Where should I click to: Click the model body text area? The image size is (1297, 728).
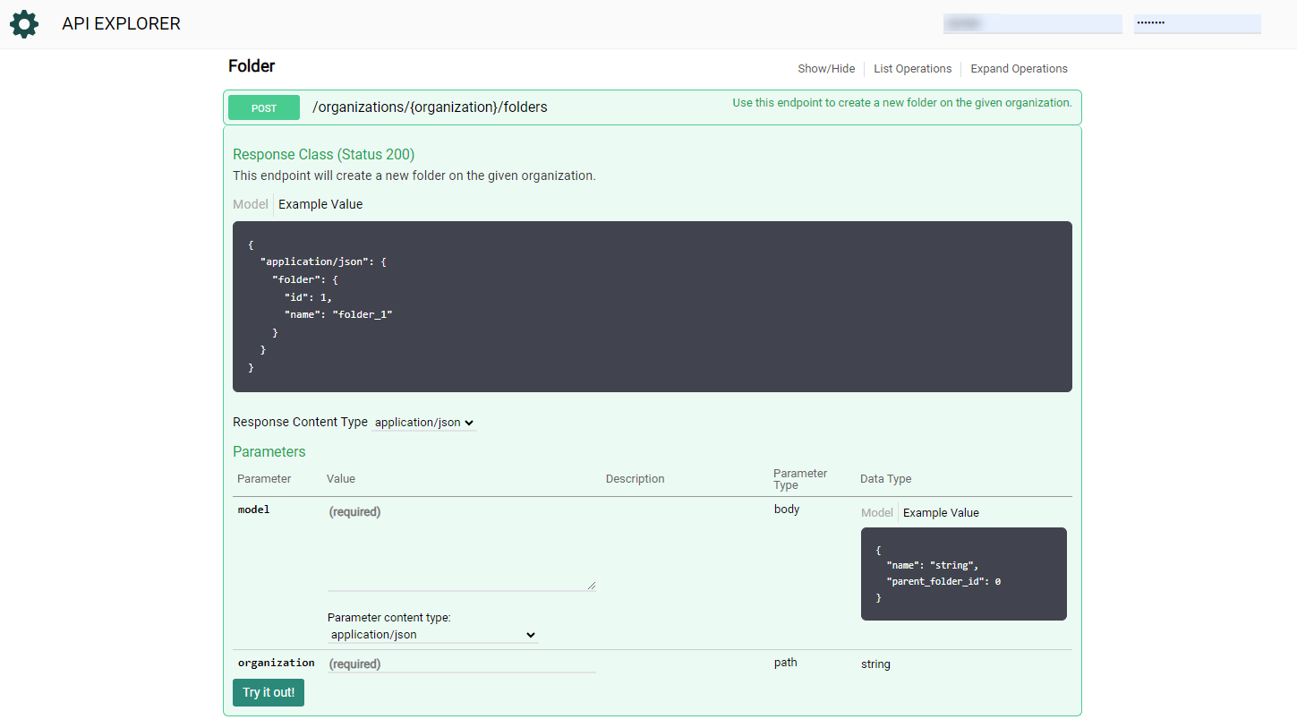coord(461,546)
